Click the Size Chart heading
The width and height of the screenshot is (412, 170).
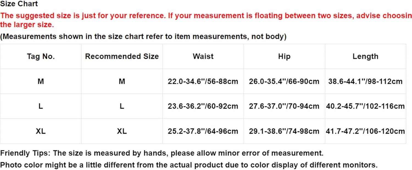coord(19,4)
